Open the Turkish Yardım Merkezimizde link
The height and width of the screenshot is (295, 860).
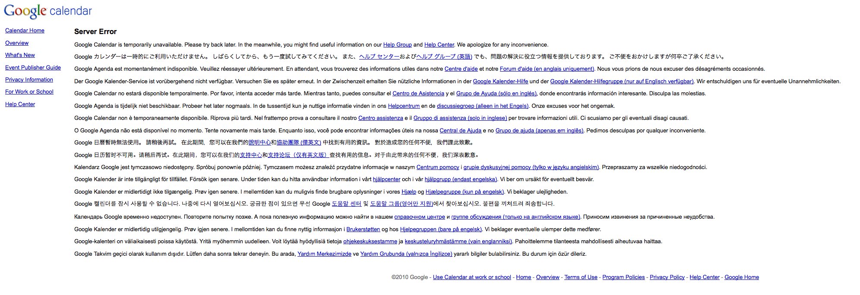coord(324,254)
